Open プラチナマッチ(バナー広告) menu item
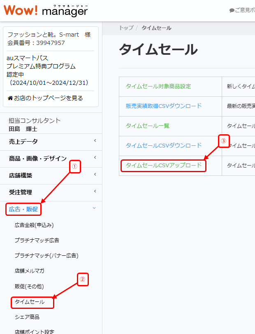Viewport: 255px width, 334px height. pos(46,255)
